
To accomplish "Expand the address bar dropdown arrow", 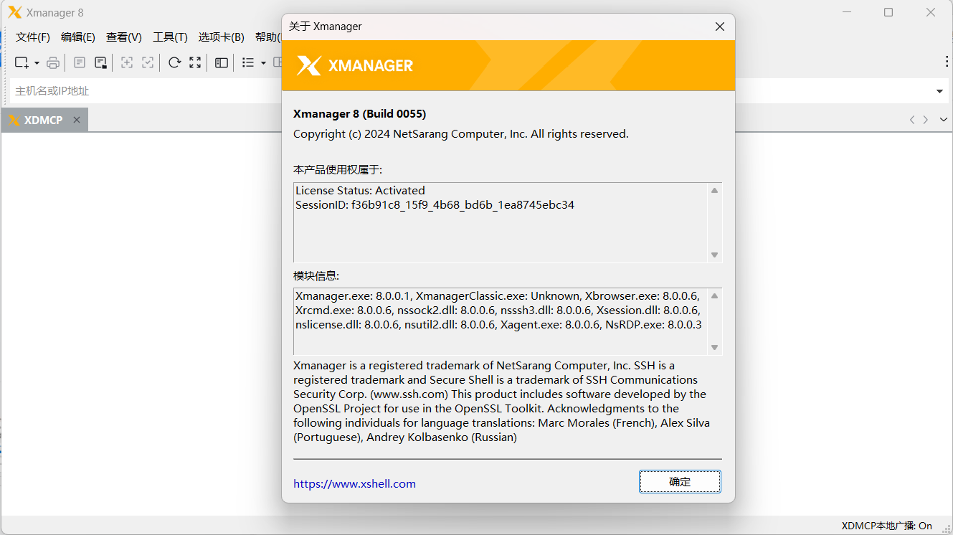I will pyautogui.click(x=939, y=91).
